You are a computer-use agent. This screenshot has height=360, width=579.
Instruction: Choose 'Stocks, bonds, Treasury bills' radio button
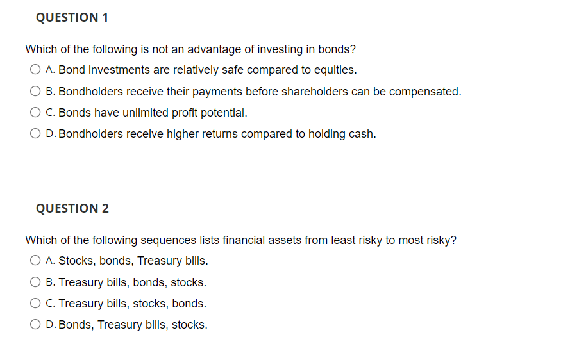(x=35, y=261)
